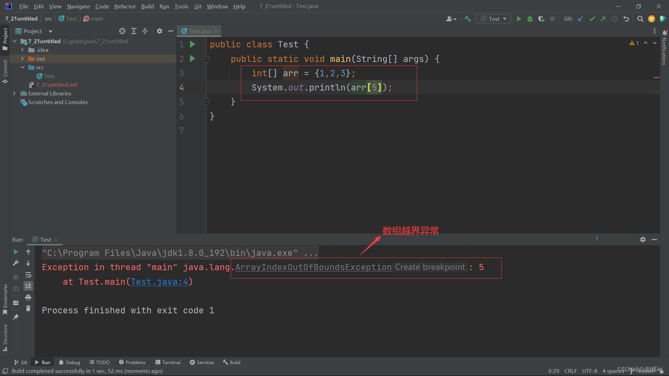
Task: Rollback changes with the undo arrow
Action: [626, 19]
